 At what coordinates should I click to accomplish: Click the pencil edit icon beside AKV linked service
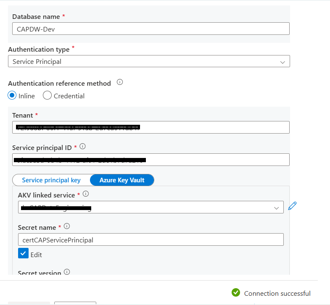coord(292,206)
